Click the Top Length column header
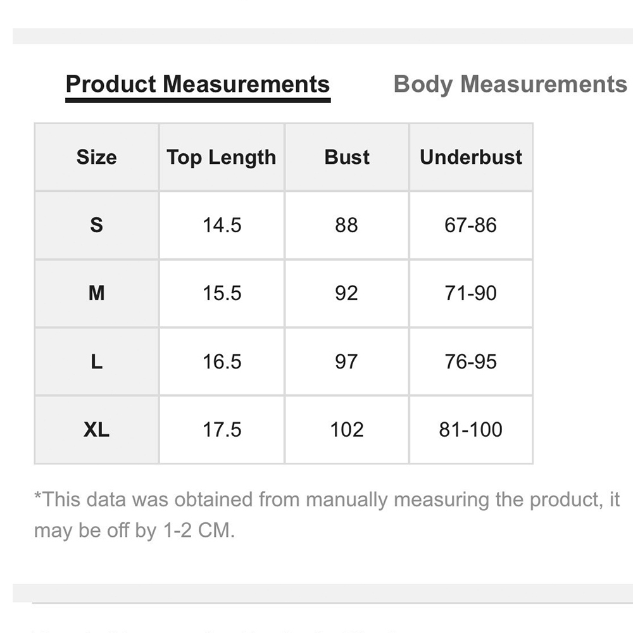This screenshot has height=633, width=633. click(x=222, y=157)
